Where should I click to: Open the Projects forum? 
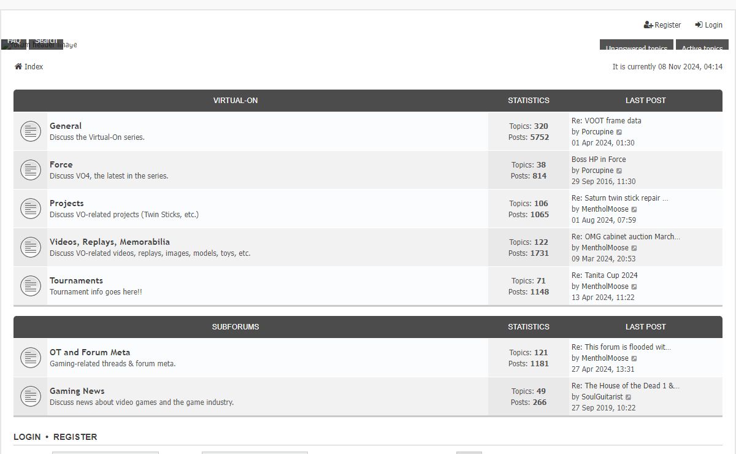tap(67, 203)
